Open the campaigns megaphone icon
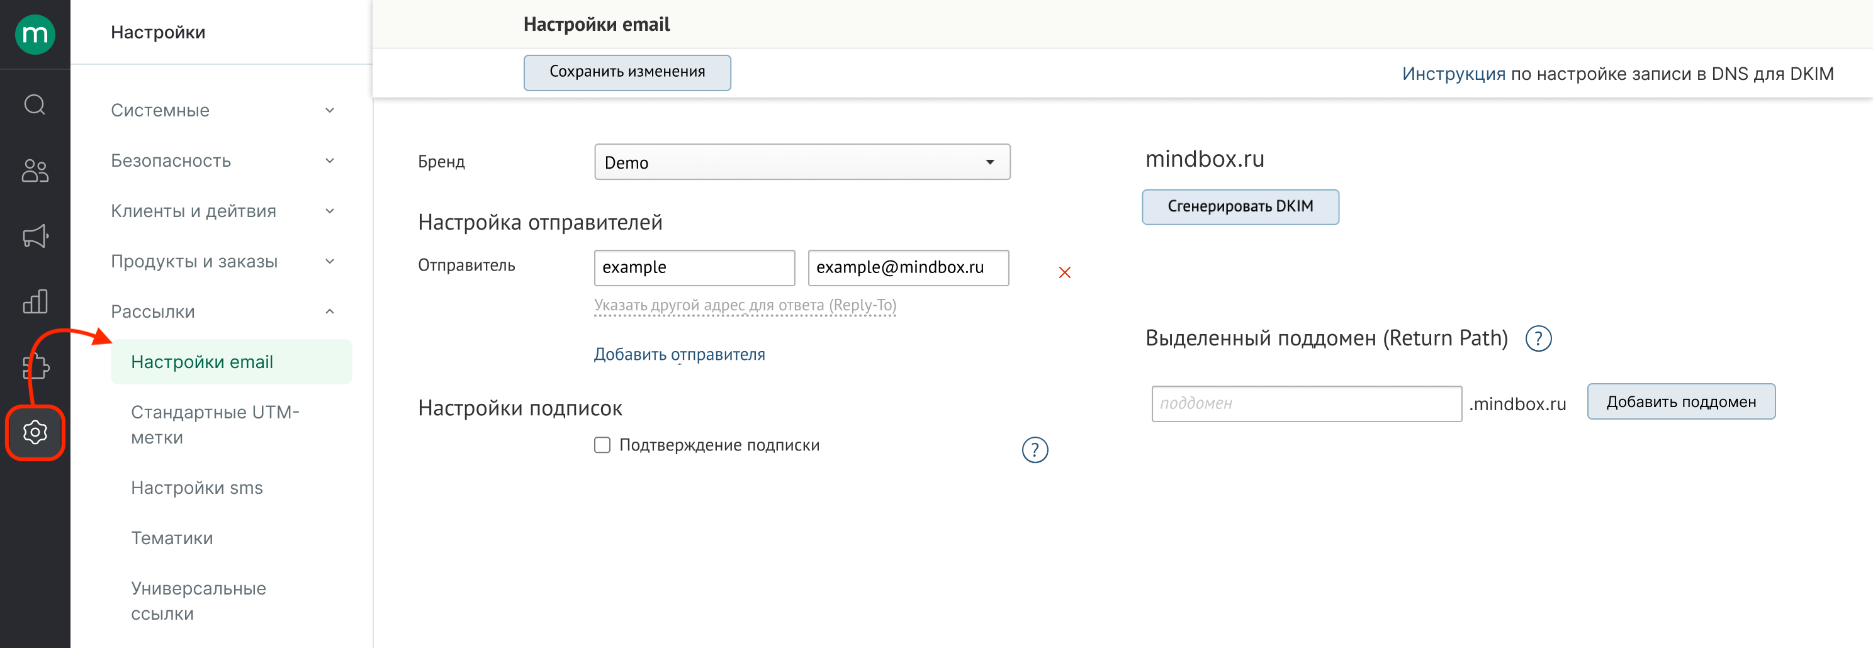1873x648 pixels. (x=35, y=236)
